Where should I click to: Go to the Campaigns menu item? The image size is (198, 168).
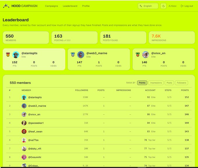coord(52,6)
